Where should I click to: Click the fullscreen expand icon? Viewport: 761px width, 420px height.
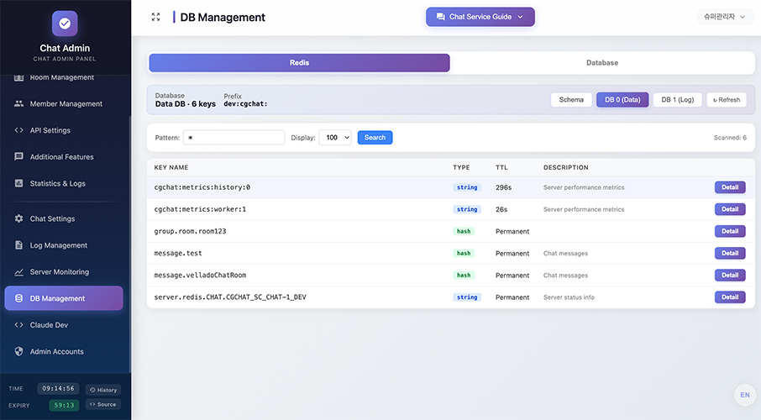coord(155,17)
